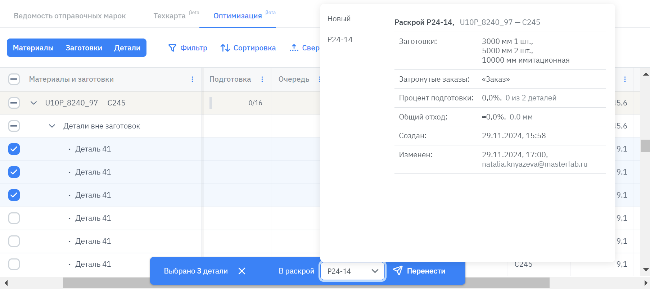Check the sixth Деталь 41 checkbox
650x289 pixels.
pyautogui.click(x=14, y=264)
